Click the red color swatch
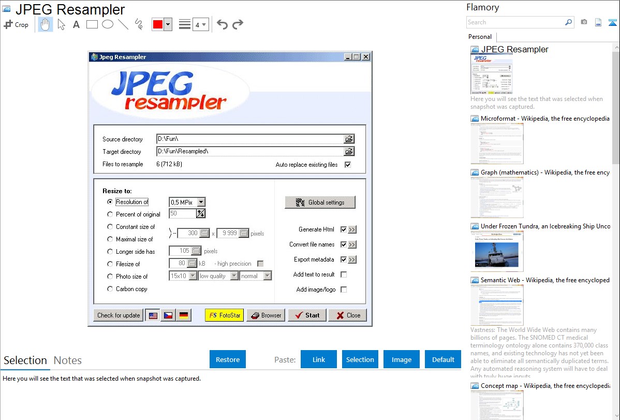 (158, 24)
